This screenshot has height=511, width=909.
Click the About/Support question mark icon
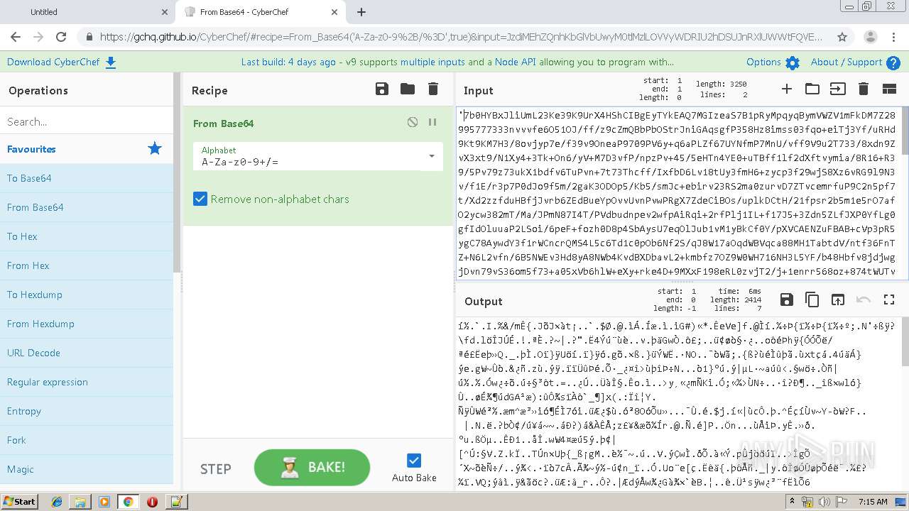coord(893,62)
